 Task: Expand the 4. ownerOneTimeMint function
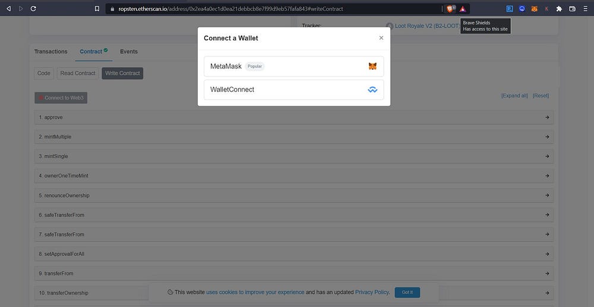tap(294, 176)
